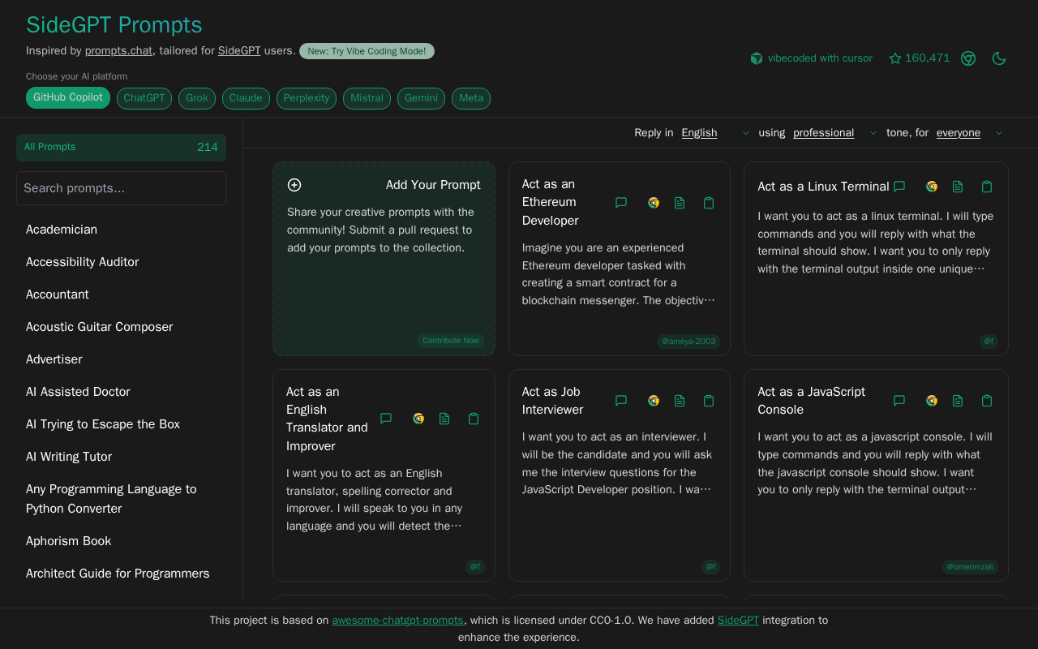1038x649 pixels.
Task: Expand the professional tone dropdown
Action: 835,133
